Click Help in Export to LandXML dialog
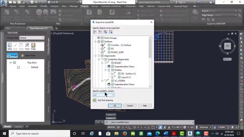 click(x=145, y=106)
